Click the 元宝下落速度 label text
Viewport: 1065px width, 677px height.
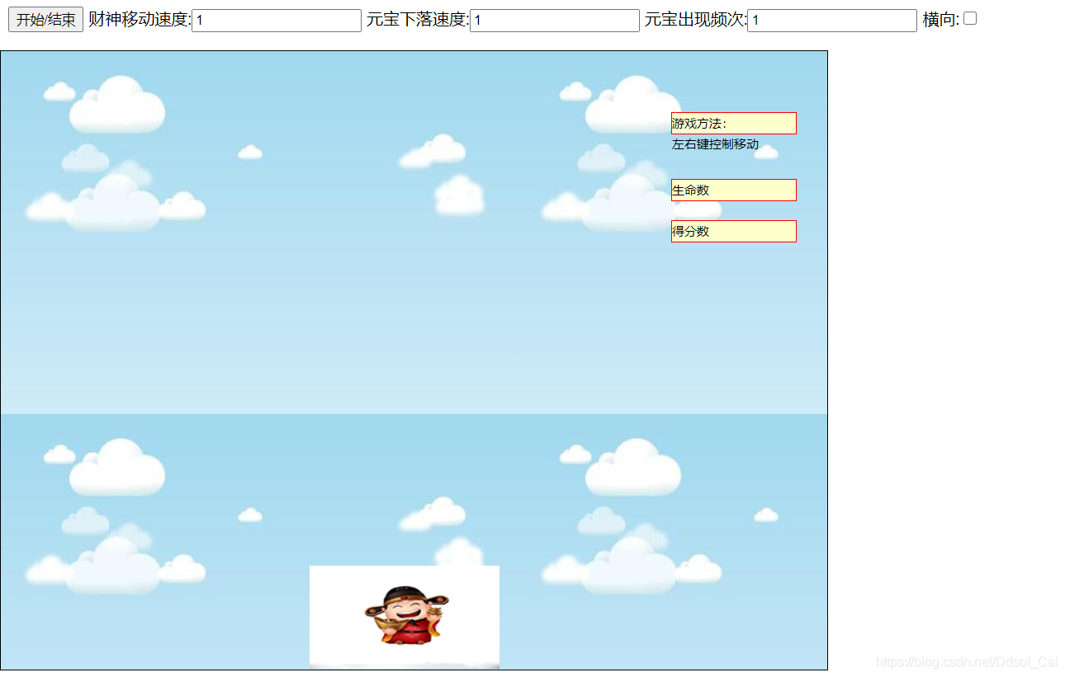[x=418, y=20]
